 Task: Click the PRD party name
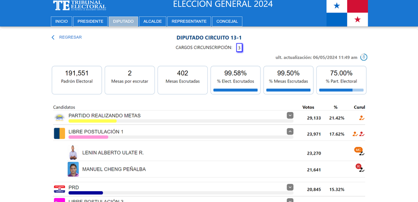74,188
